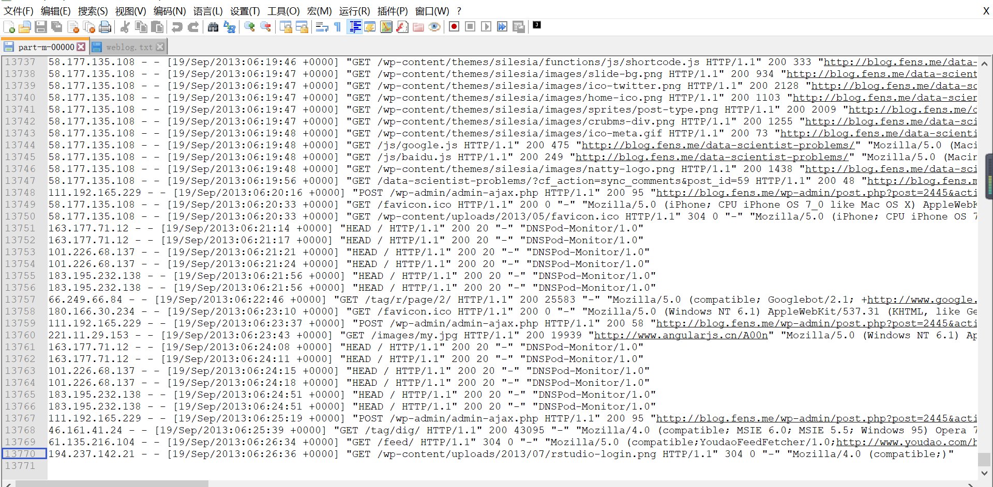Print the document with the printer icon
This screenshot has width=993, height=487.
(105, 27)
